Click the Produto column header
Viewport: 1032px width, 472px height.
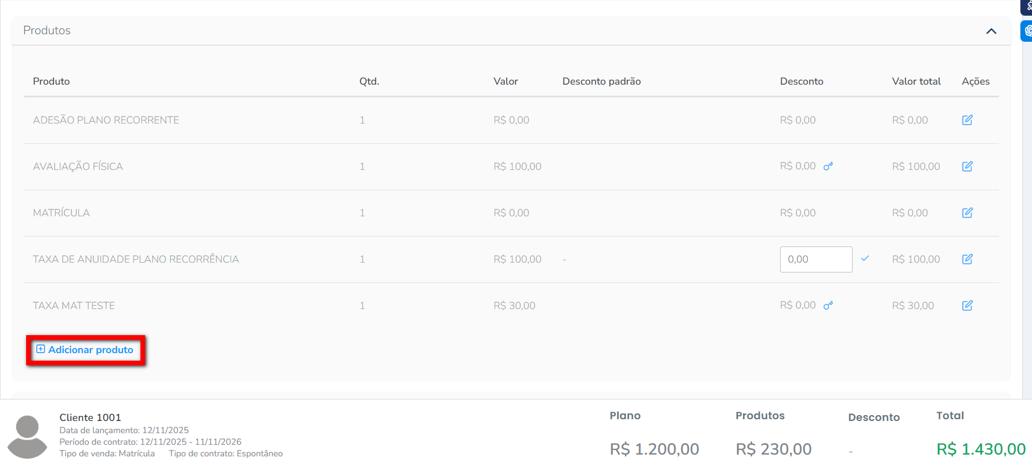[51, 81]
